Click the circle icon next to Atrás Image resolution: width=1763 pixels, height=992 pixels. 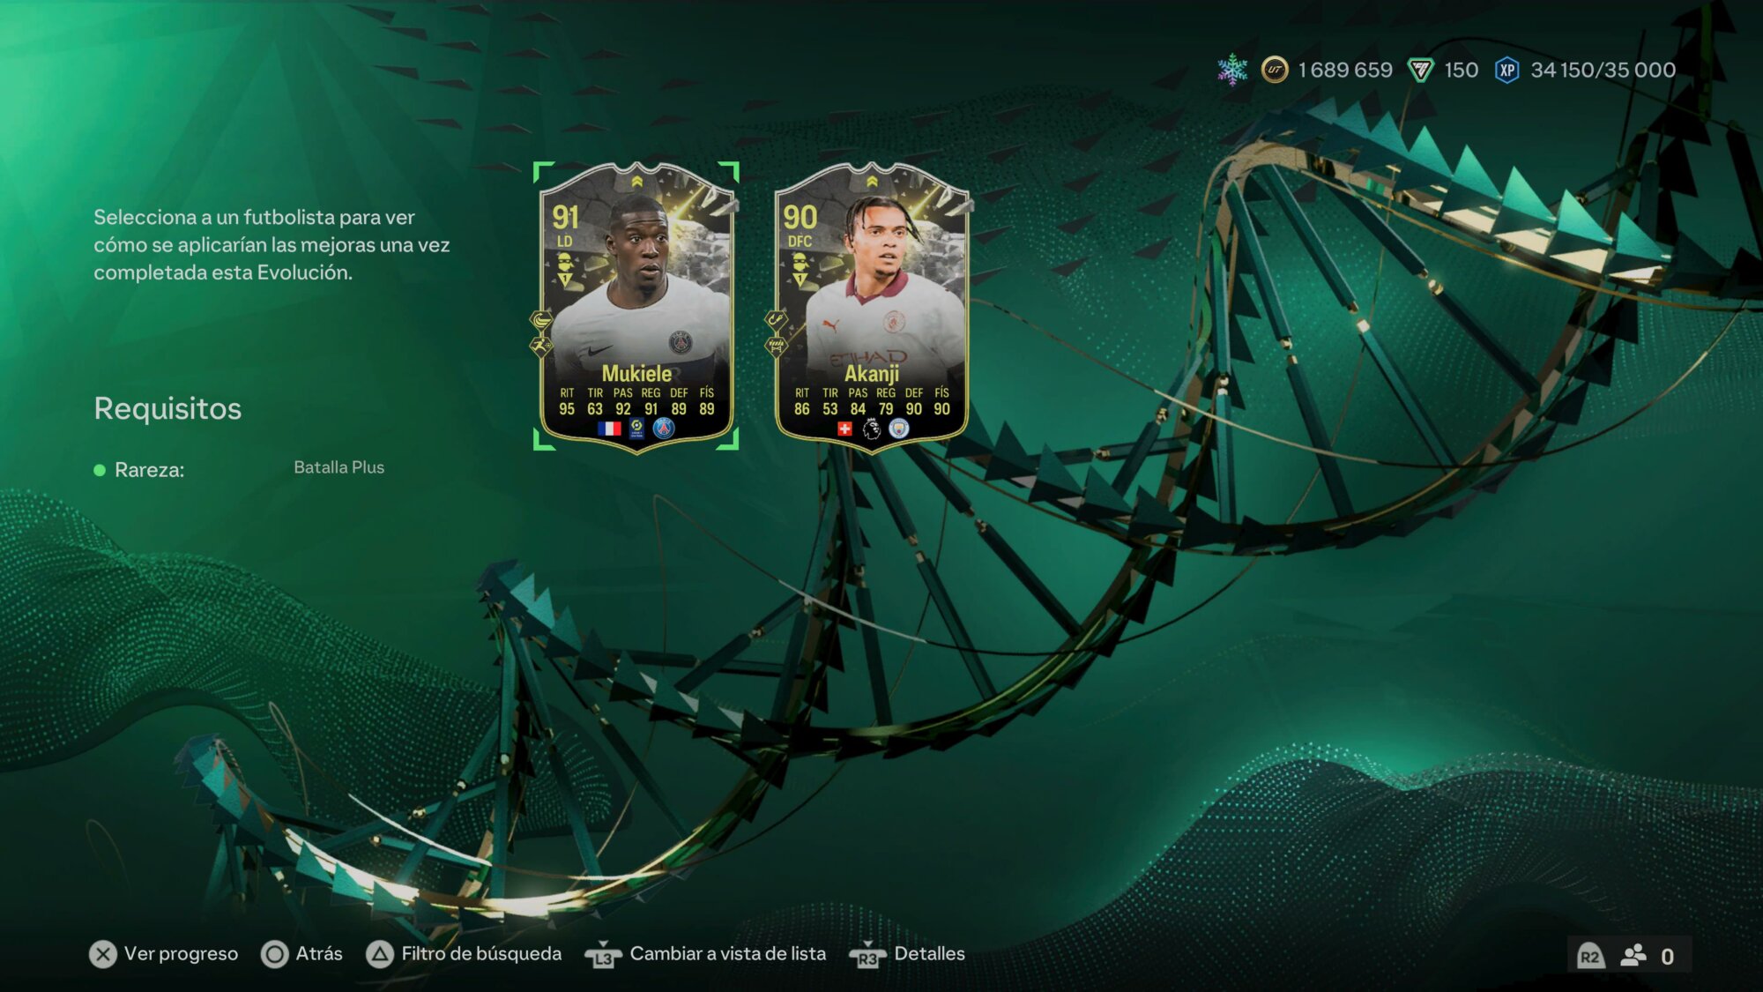pyautogui.click(x=275, y=954)
